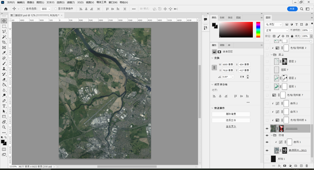Viewport: 314px width, 170px height.
Task: Select the Lasso tool
Action: click(x=4, y=32)
